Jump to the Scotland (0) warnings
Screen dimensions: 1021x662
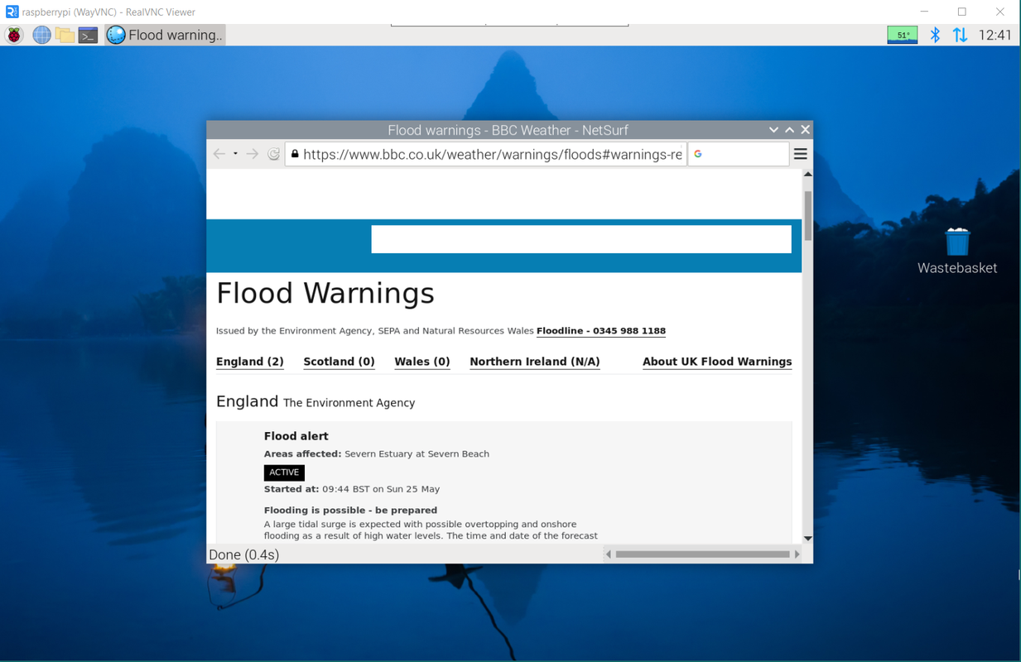point(339,362)
